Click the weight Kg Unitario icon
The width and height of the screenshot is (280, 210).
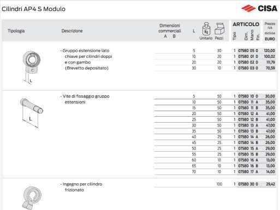click(x=206, y=29)
